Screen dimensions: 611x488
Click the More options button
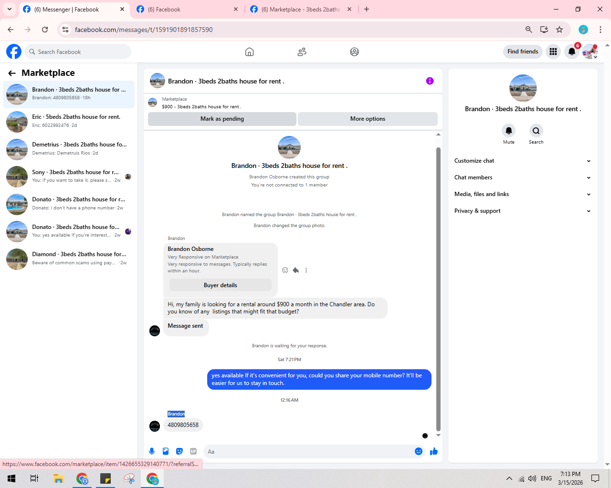368,119
